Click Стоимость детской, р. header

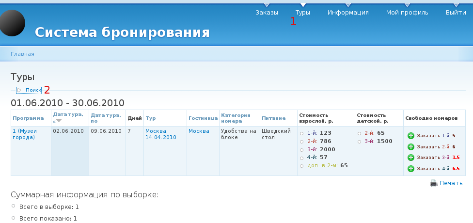[x=373, y=118]
